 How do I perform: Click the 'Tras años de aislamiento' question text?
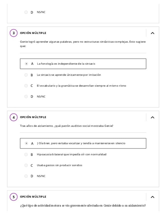click(66, 126)
